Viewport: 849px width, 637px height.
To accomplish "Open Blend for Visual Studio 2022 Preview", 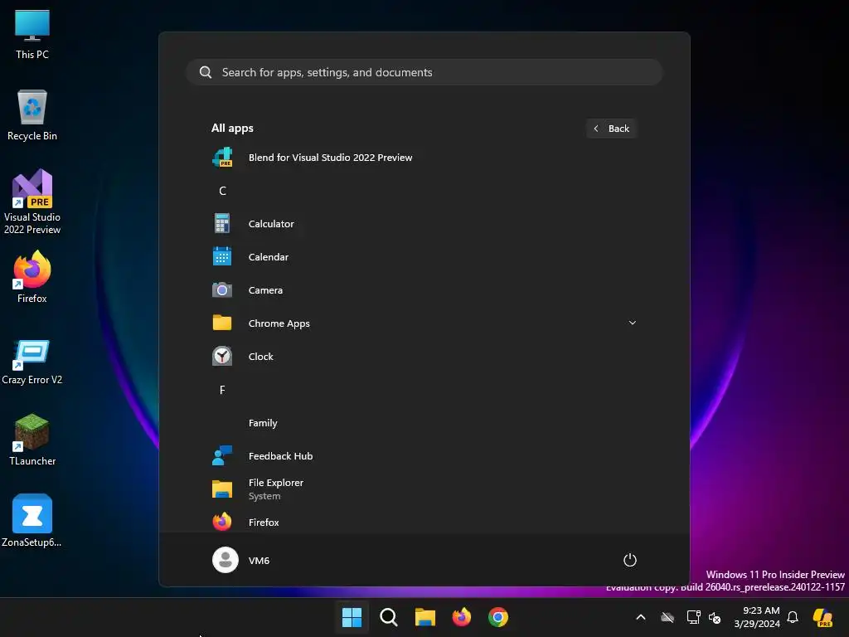I will tap(424, 158).
